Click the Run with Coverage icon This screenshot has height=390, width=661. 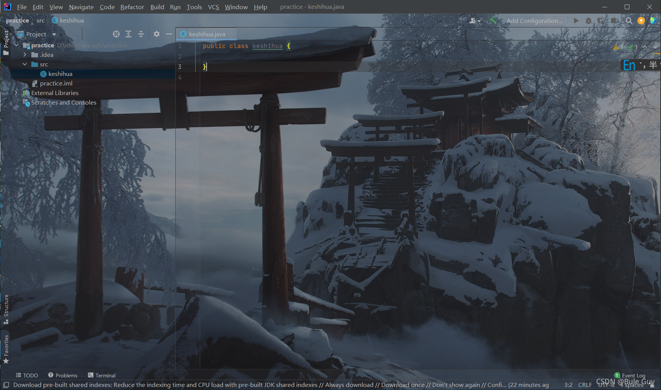click(601, 21)
